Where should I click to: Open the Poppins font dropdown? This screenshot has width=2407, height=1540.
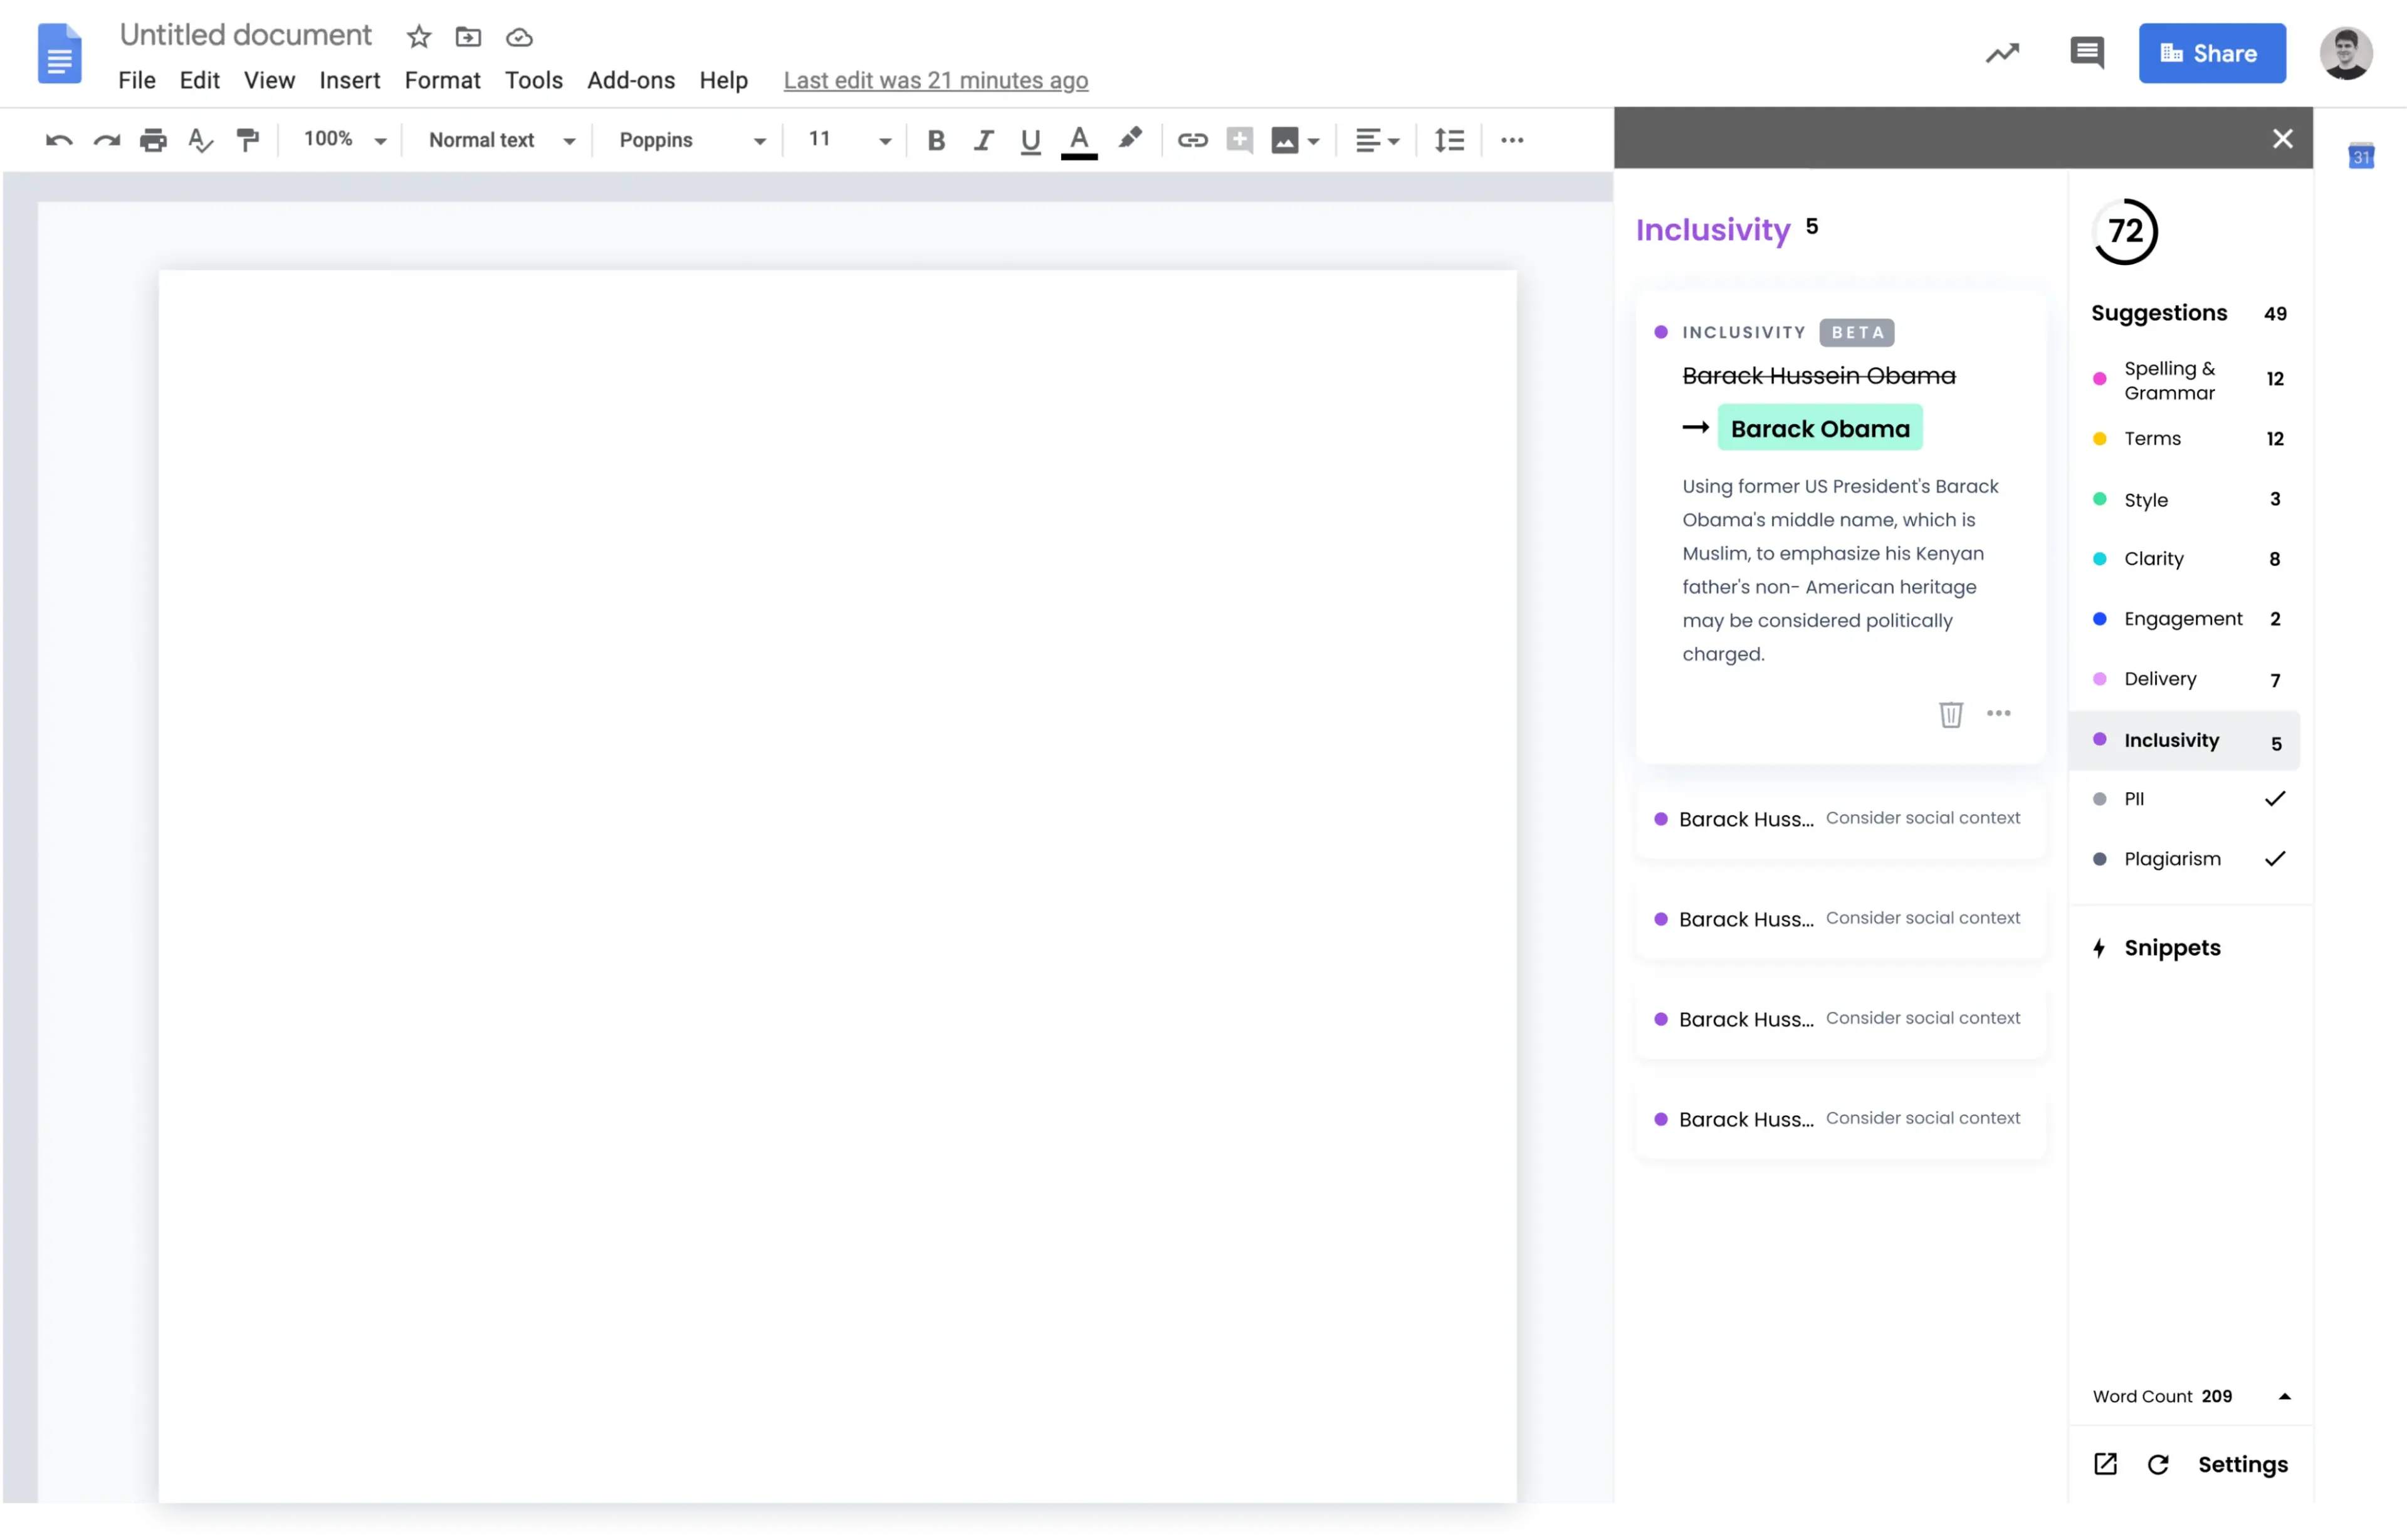[x=692, y=140]
